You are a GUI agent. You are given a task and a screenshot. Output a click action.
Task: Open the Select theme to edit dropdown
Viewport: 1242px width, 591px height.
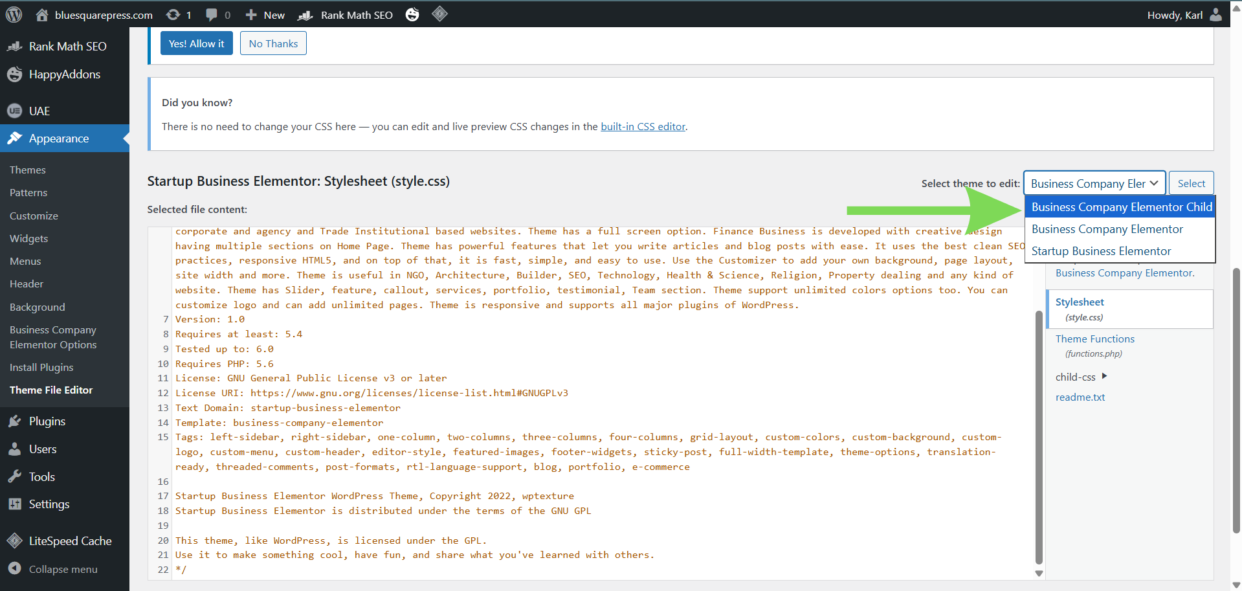click(x=1094, y=183)
